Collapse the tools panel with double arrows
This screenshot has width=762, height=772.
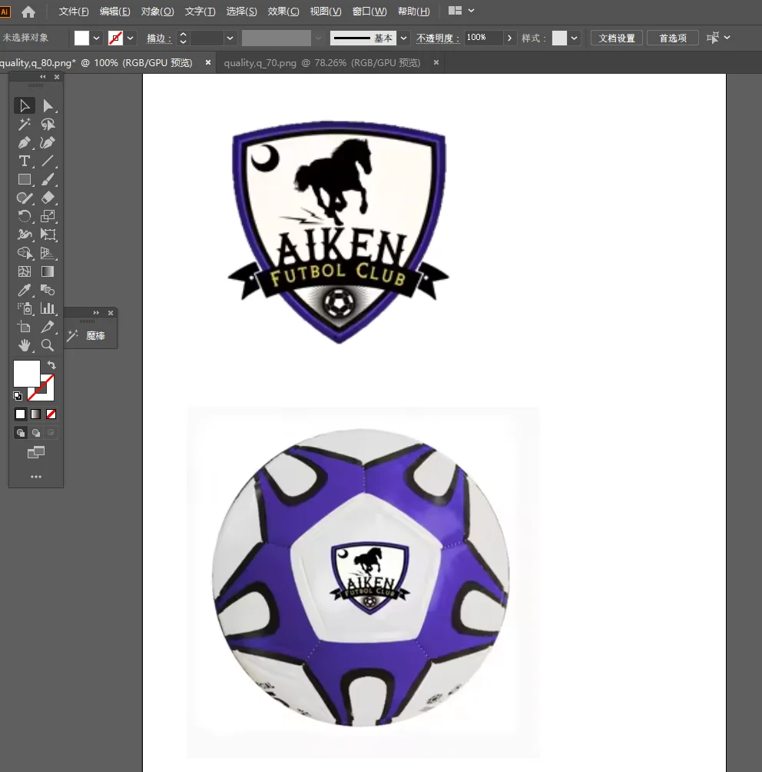tap(43, 77)
